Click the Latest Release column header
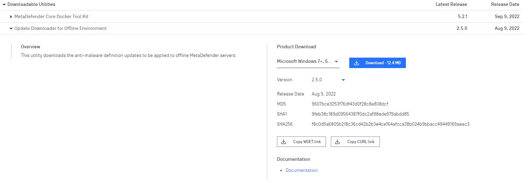This screenshot has height=183, width=531. click(x=451, y=5)
